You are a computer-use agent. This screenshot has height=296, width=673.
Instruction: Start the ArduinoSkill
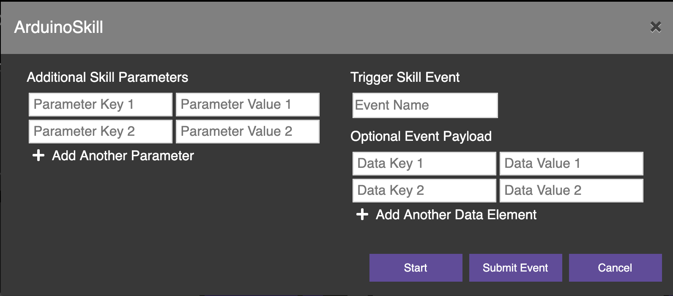tap(416, 268)
